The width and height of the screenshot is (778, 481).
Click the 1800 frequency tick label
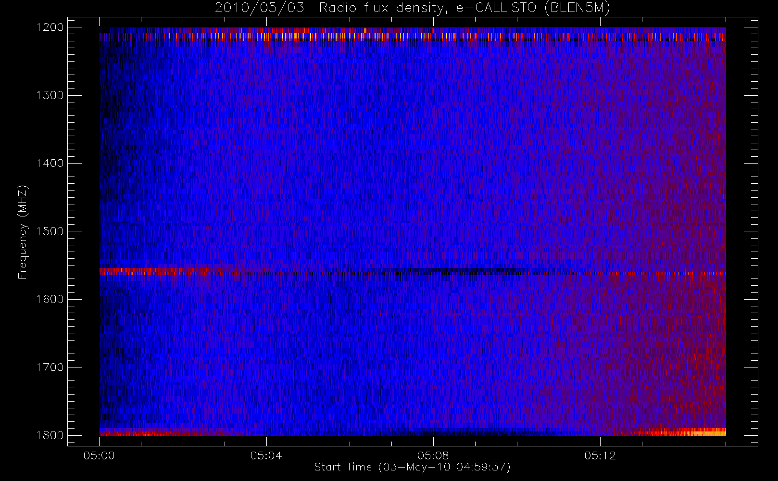[x=50, y=435]
